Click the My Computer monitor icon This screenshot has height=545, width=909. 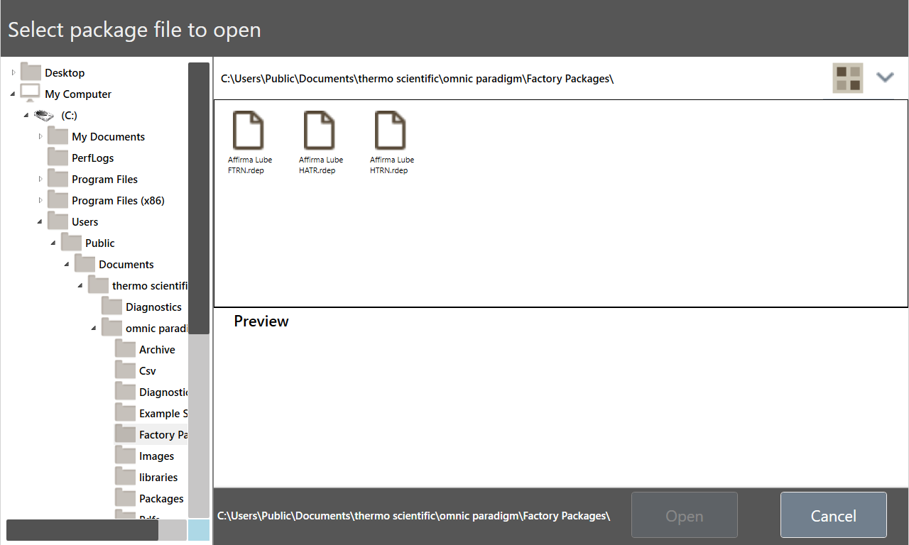pos(31,94)
